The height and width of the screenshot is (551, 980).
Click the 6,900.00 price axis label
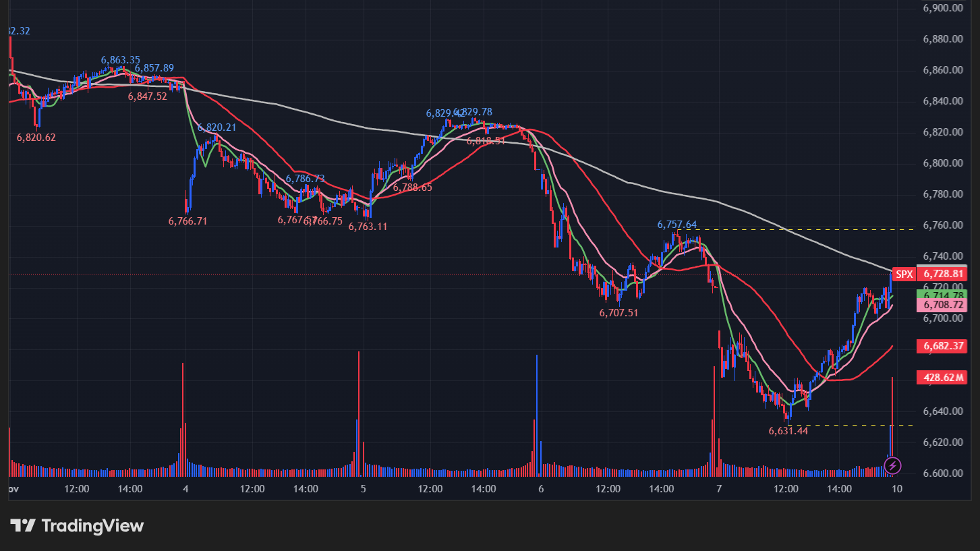click(942, 8)
